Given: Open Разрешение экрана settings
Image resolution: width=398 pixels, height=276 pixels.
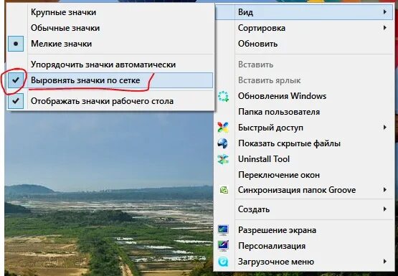Looking at the screenshot, I should coord(305,230).
